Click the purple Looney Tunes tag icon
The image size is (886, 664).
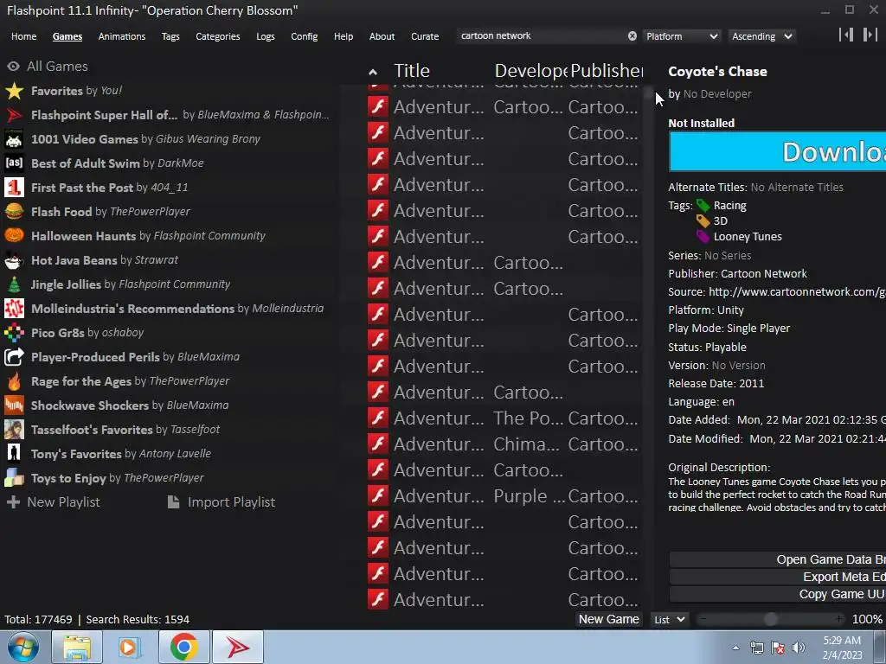tap(703, 236)
